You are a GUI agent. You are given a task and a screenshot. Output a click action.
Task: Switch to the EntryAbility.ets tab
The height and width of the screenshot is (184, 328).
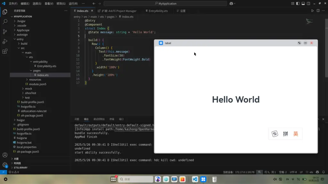click(x=158, y=11)
